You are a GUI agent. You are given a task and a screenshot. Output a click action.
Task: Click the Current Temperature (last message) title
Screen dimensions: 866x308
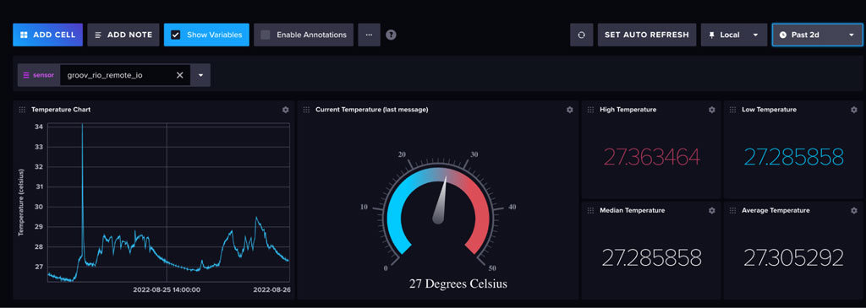[372, 110]
